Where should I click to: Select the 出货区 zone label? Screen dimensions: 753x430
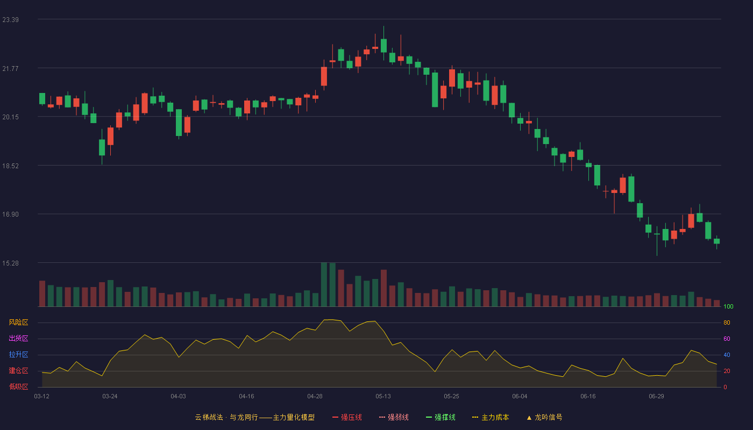(x=18, y=339)
